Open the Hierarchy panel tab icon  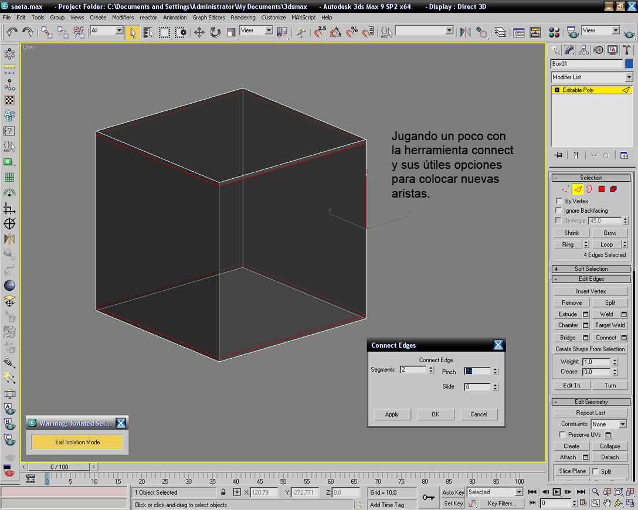pos(583,50)
